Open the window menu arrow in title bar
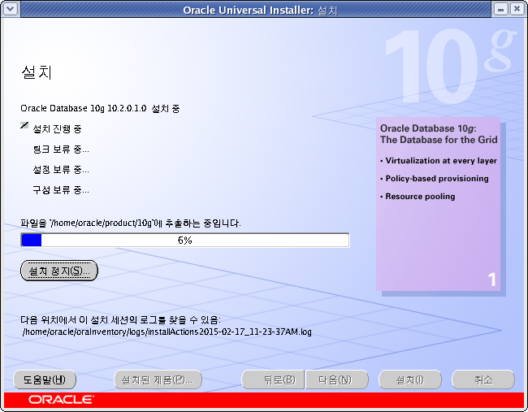 pos(10,9)
